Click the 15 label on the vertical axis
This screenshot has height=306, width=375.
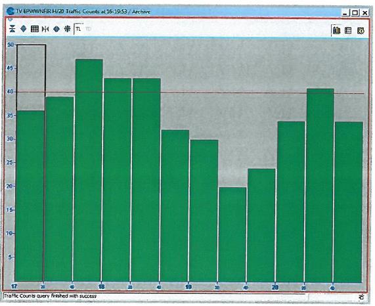[x=10, y=210]
